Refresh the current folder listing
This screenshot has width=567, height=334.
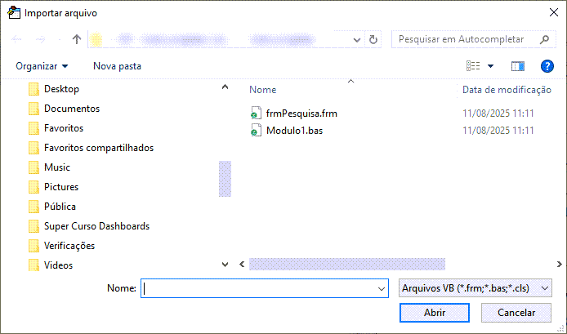tap(373, 39)
